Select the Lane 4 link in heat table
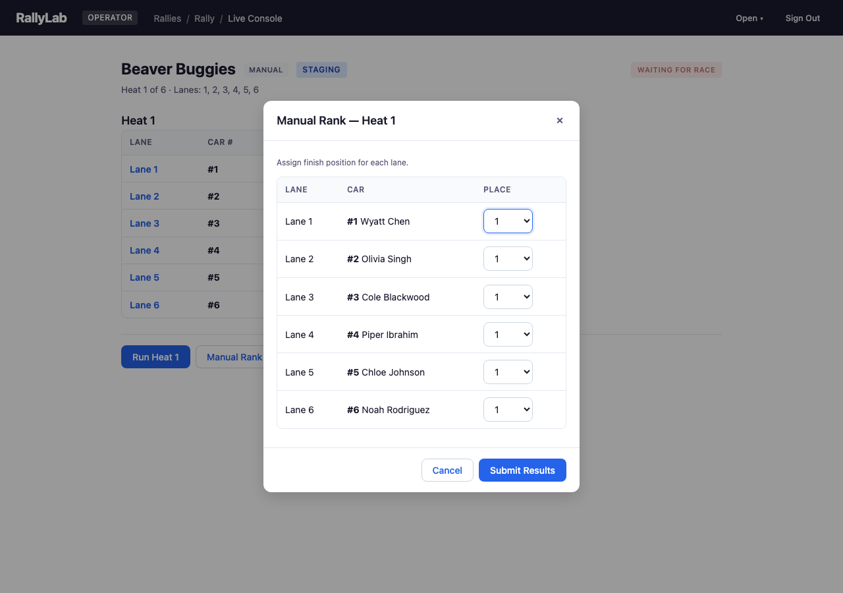This screenshot has height=593, width=843. click(x=144, y=250)
